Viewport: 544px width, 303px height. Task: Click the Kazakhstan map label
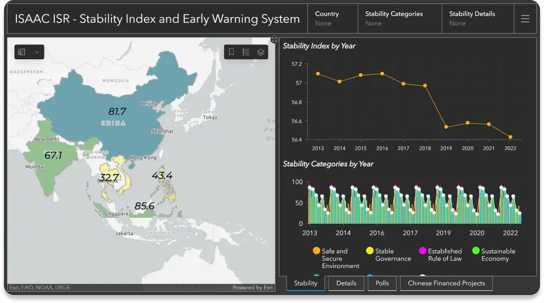coord(26,71)
